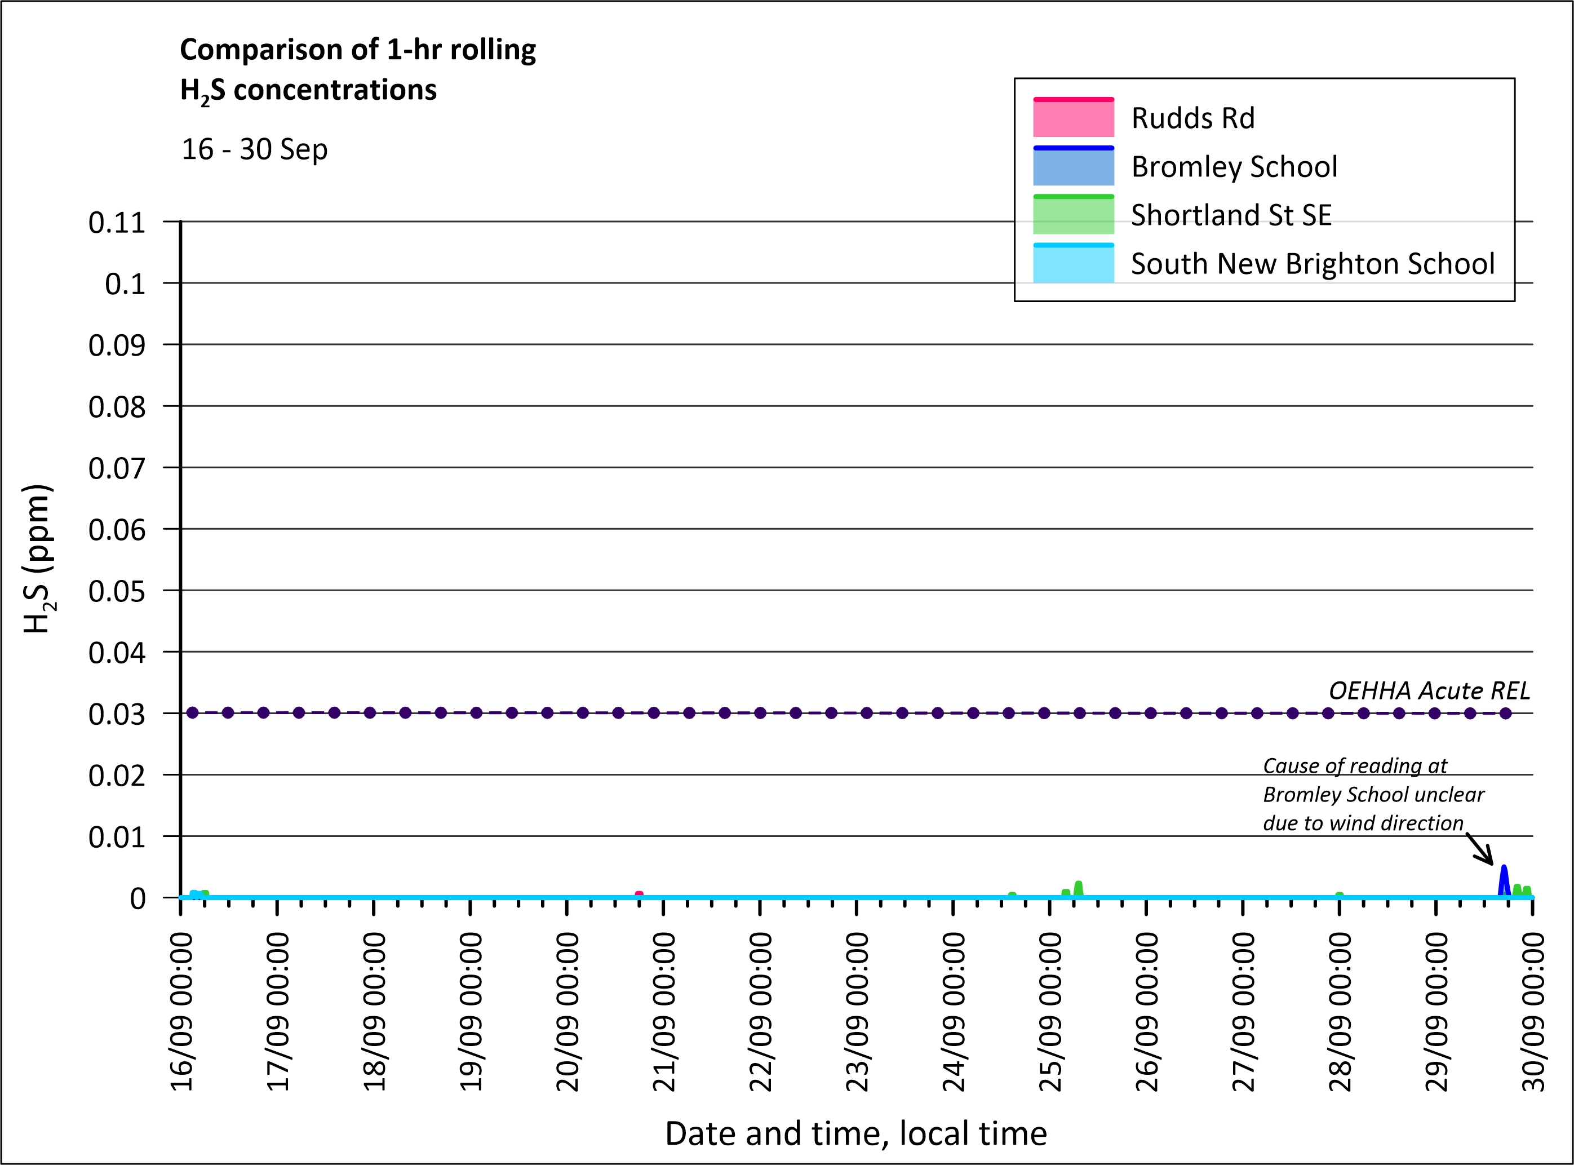Click the South New Brighton School label
This screenshot has height=1165, width=1574.
[1312, 264]
